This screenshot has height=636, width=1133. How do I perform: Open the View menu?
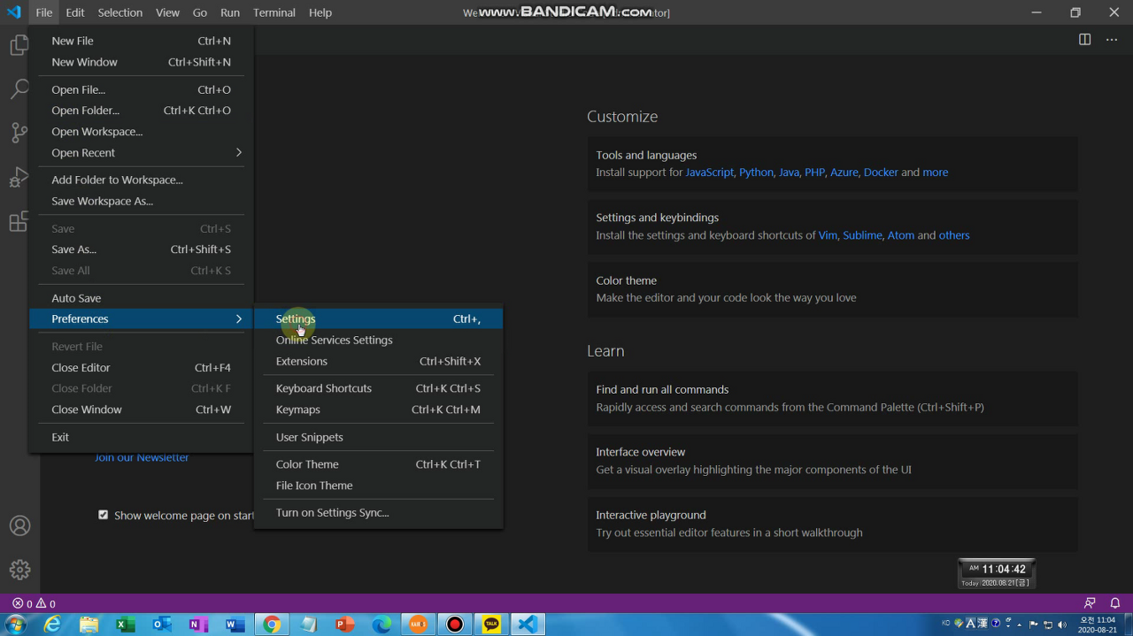[167, 12]
